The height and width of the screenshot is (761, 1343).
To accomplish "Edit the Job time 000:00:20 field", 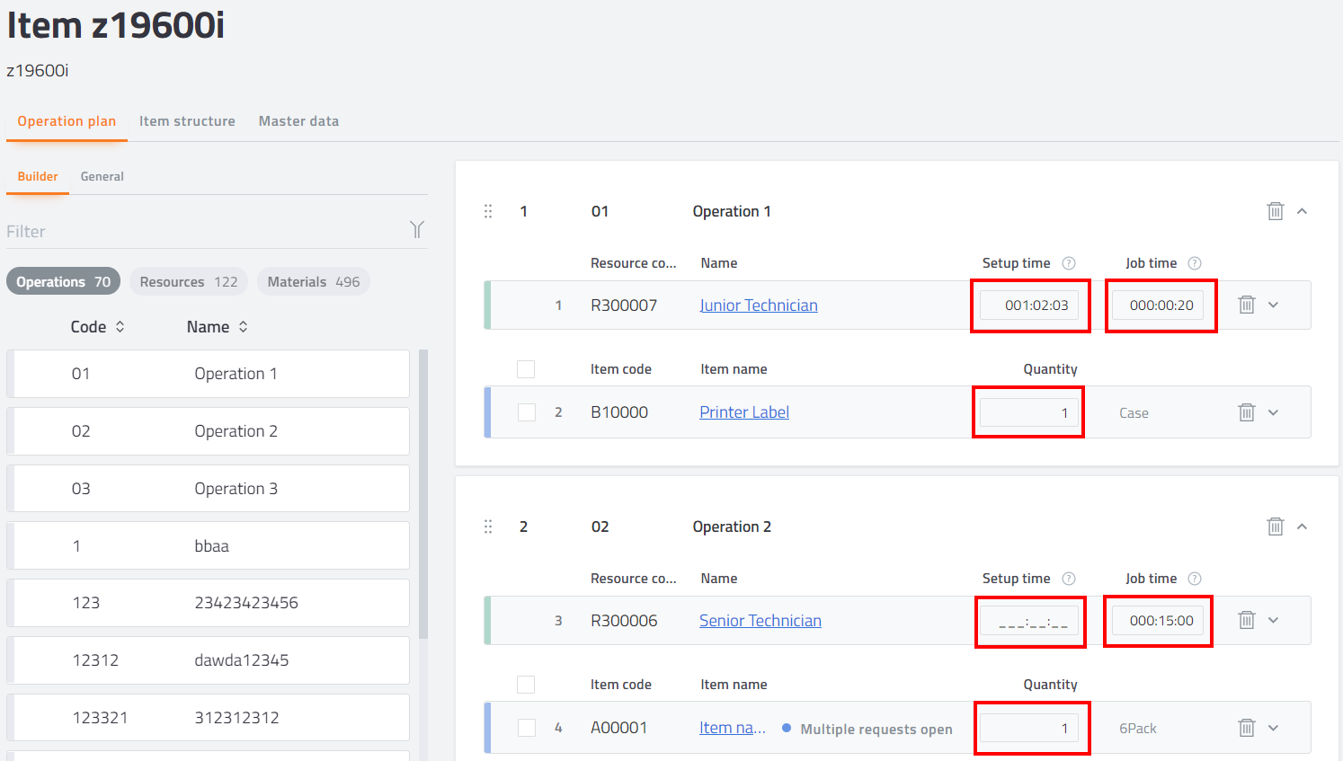I will (1158, 305).
